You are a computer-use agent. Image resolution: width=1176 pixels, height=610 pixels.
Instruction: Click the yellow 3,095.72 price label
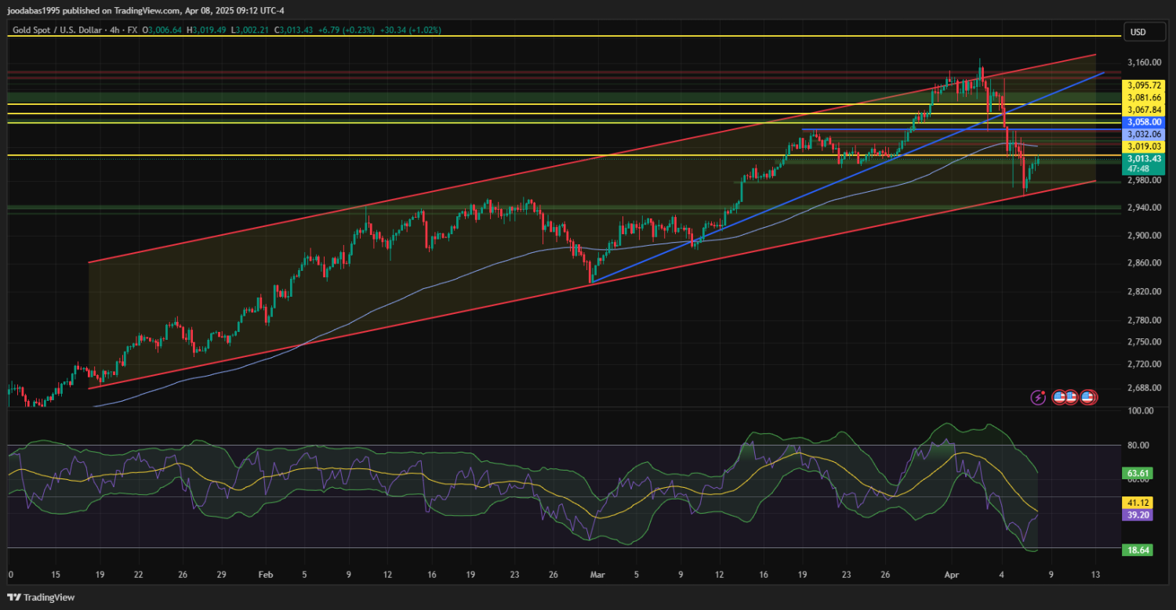point(1143,85)
